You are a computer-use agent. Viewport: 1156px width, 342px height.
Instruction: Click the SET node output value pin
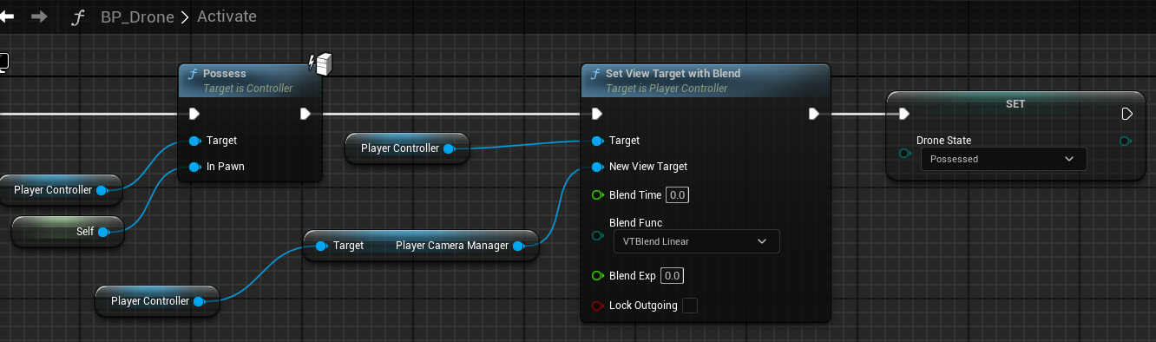[1126, 141]
